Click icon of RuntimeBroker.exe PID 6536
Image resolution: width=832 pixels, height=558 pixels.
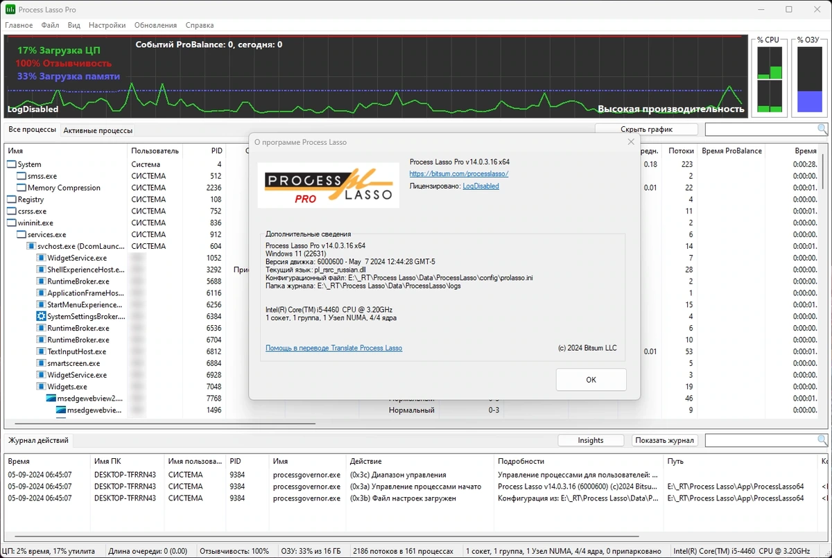[41, 328]
